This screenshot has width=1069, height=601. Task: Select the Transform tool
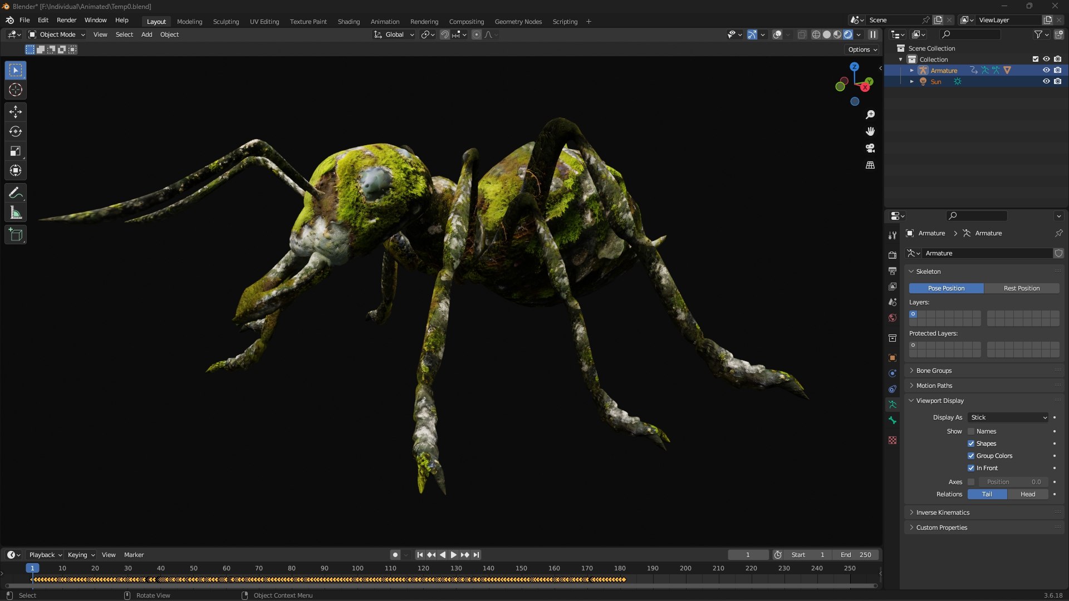pyautogui.click(x=16, y=170)
